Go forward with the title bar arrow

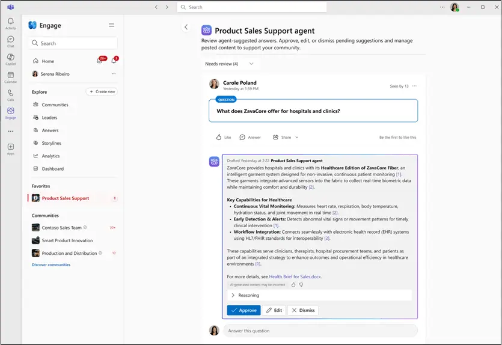pyautogui.click(x=167, y=7)
